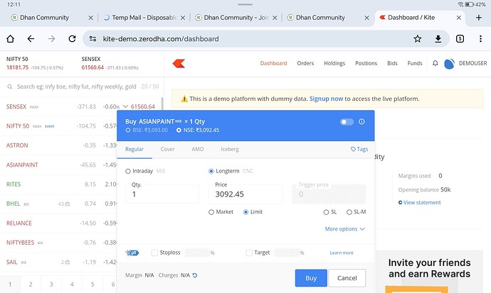Viewport: 491px width, 293px height.
Task: Click Signup now link
Action: click(x=326, y=99)
